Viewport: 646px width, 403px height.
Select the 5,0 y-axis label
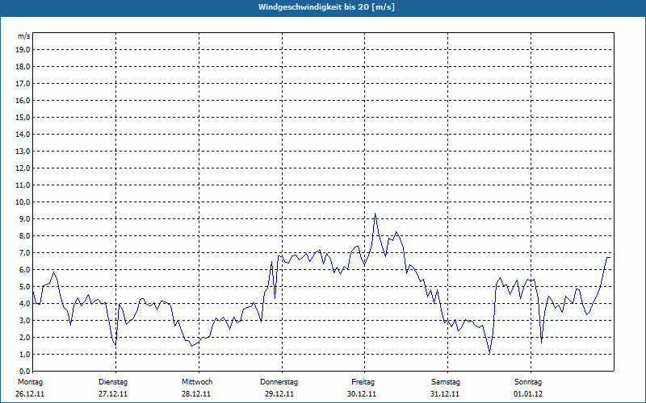24,287
